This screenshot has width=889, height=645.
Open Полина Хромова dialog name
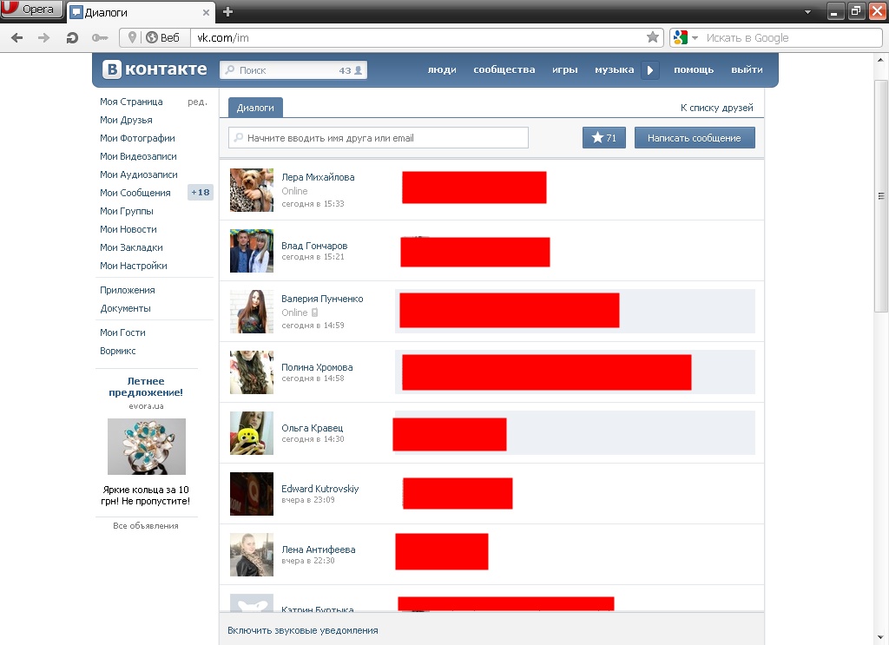tap(317, 367)
